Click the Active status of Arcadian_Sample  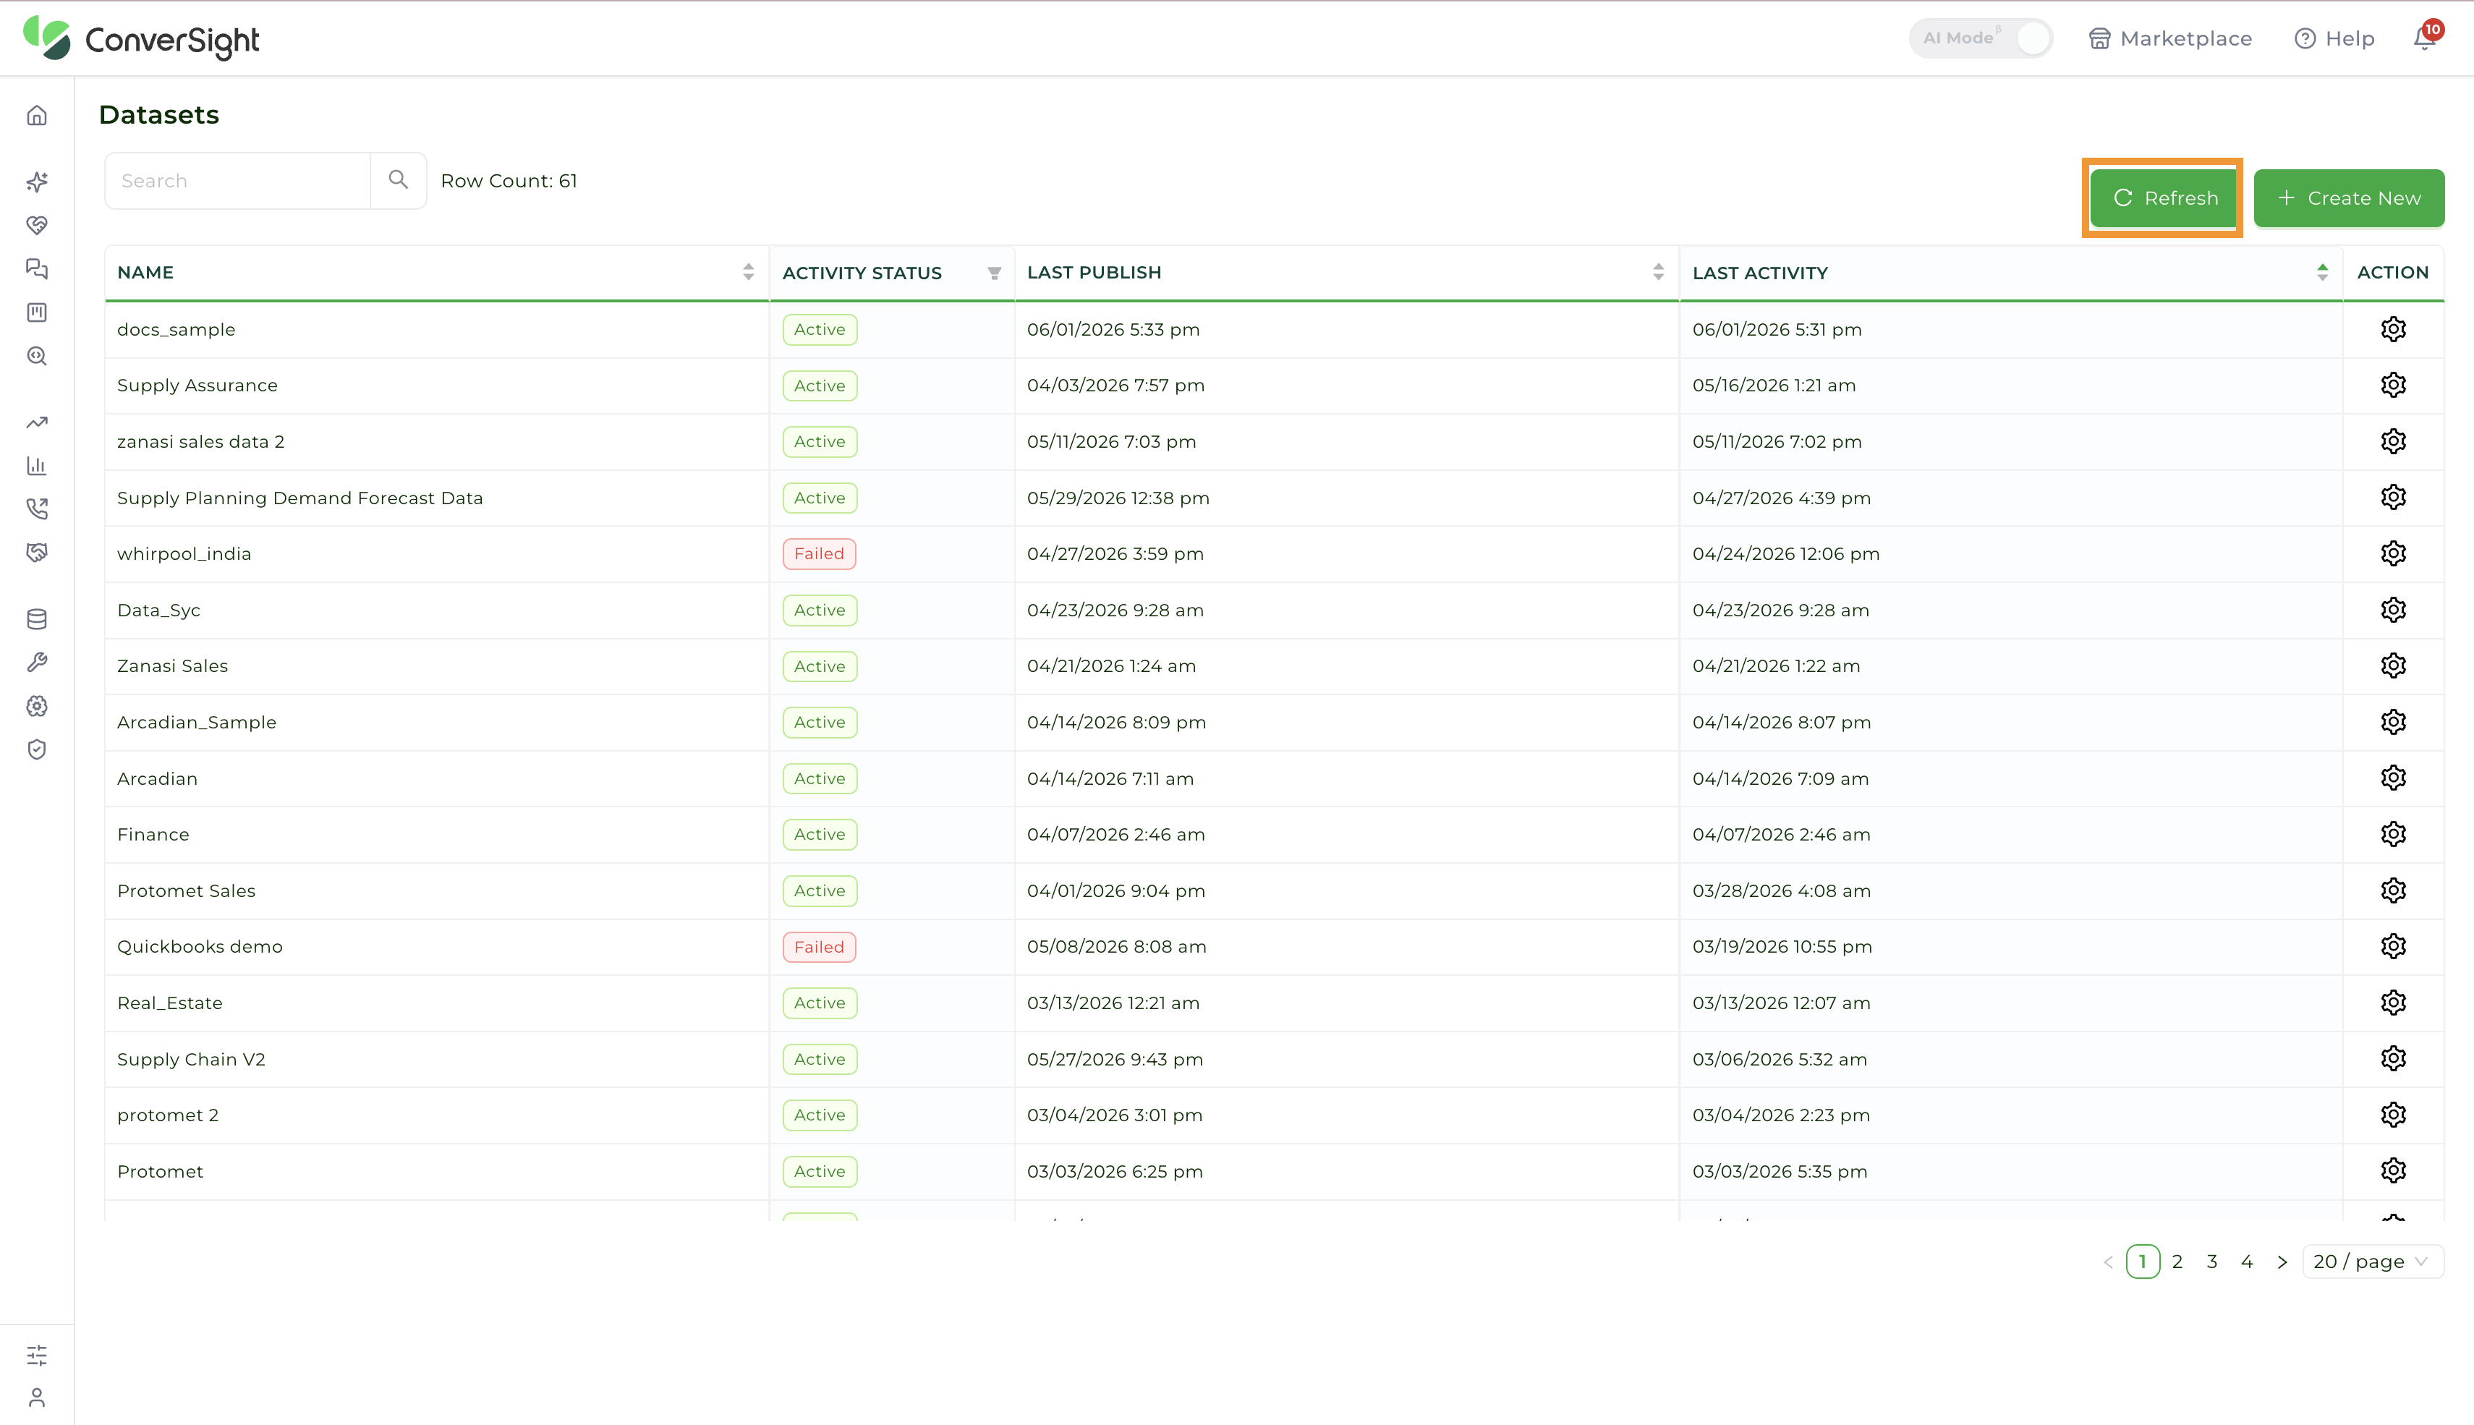click(x=820, y=723)
